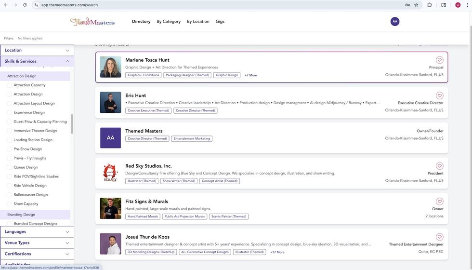
Task: Bookmark this page with star icon
Action: coord(416,5)
